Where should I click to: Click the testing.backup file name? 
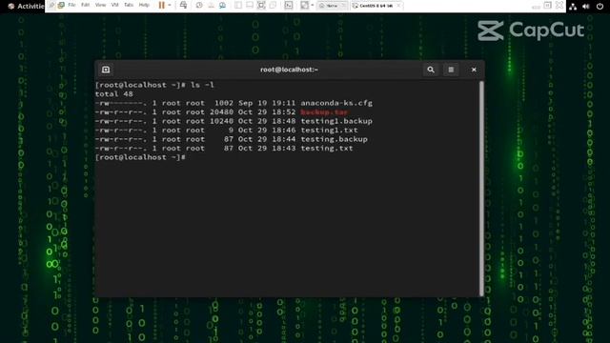coord(335,139)
